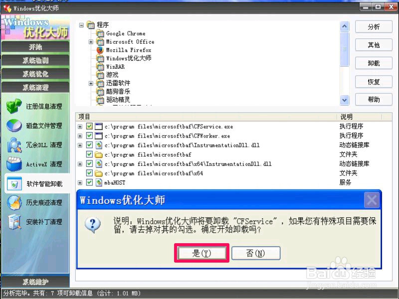399x299 pixels.
Task: Open the 系统清理 sidebar section
Action: coord(35,88)
